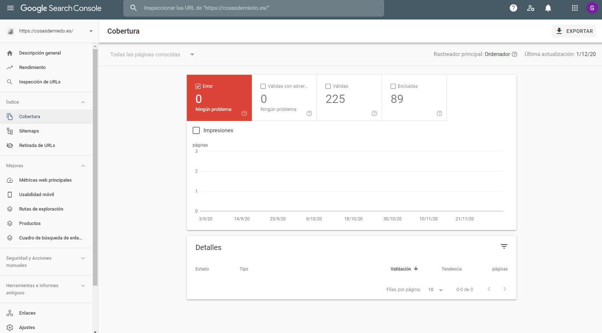Screen dimensions: 602x333
Task: Click the Sitemaps tree icon
Action: (x=10, y=131)
